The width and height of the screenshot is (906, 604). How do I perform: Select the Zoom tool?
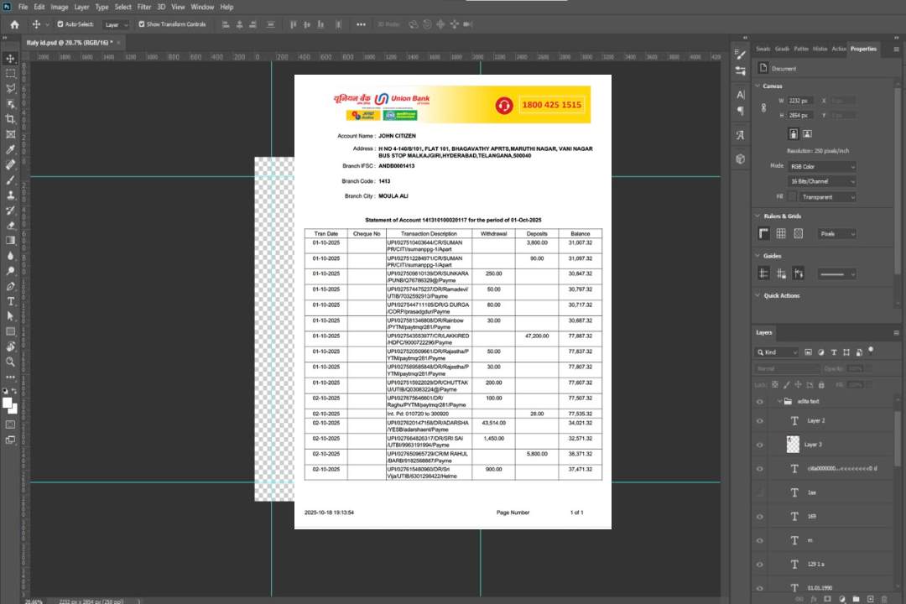tap(10, 362)
